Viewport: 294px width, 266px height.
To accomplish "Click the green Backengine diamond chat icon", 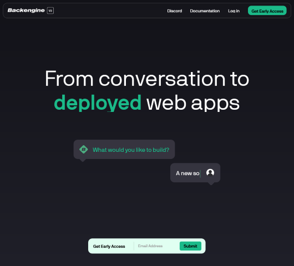I will click(x=84, y=149).
